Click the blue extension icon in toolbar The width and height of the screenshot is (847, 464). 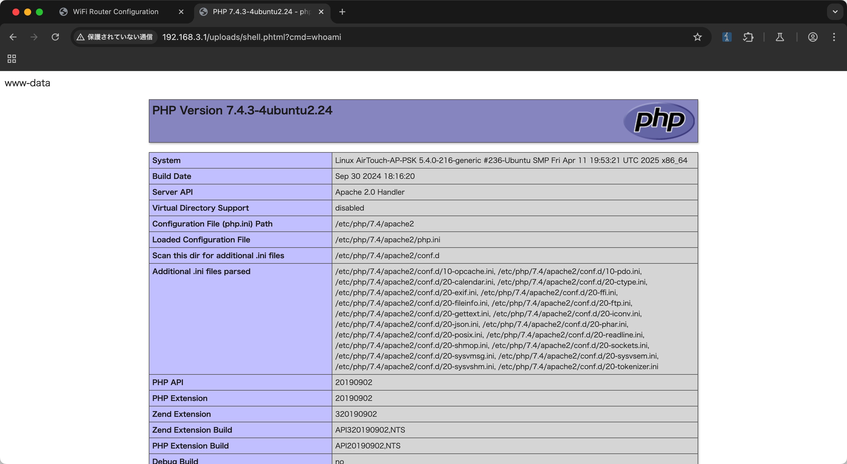coord(727,37)
